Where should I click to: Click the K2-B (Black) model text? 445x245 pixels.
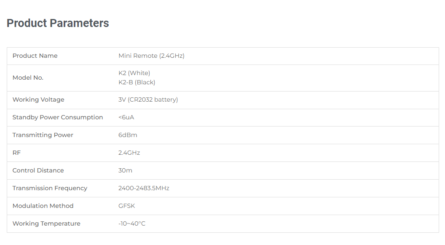click(x=137, y=82)
